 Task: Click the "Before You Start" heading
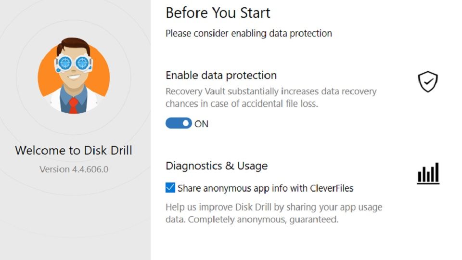tap(218, 13)
